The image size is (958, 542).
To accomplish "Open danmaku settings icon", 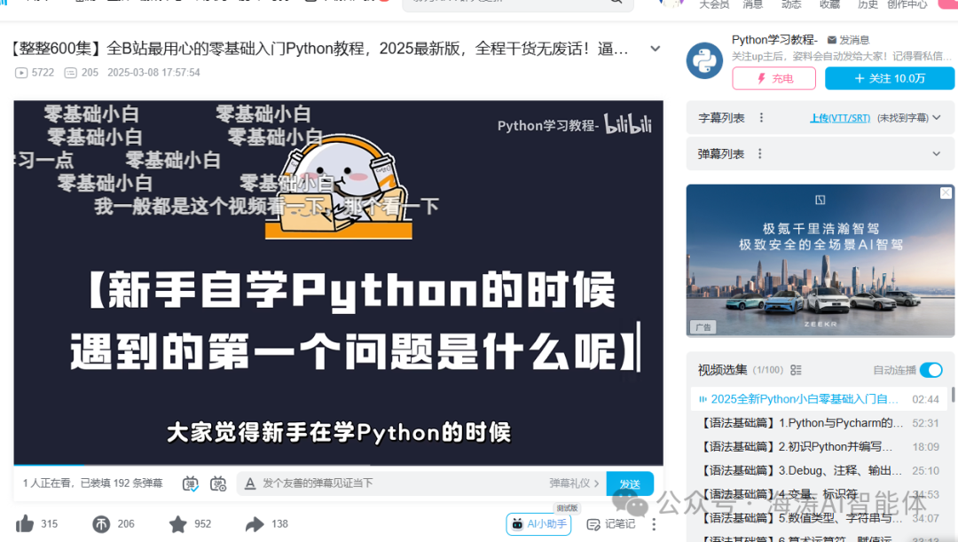I will 218,483.
